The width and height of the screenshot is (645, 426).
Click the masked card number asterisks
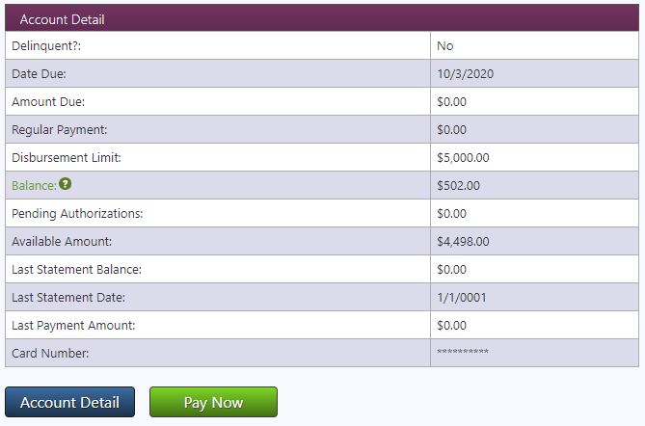[463, 352]
